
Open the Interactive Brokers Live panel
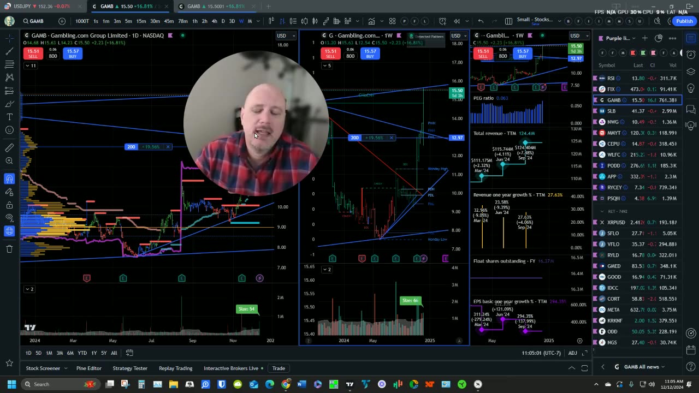click(x=234, y=368)
